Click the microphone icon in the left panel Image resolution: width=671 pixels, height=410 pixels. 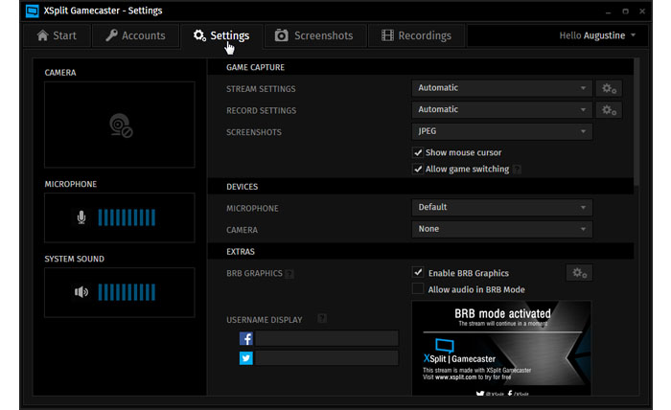coord(81,217)
